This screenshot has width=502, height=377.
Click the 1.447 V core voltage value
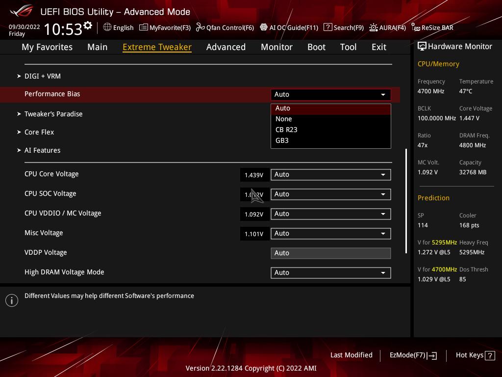point(469,118)
